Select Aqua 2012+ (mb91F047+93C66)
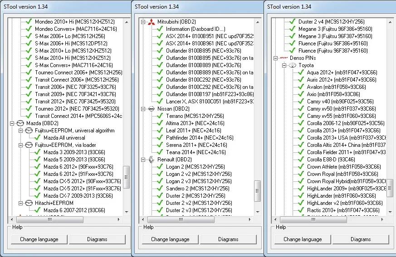396x257 pixels. pos(342,73)
